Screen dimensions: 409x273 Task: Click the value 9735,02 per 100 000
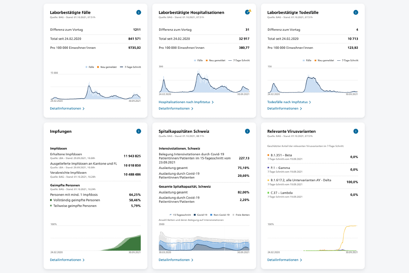(x=134, y=48)
